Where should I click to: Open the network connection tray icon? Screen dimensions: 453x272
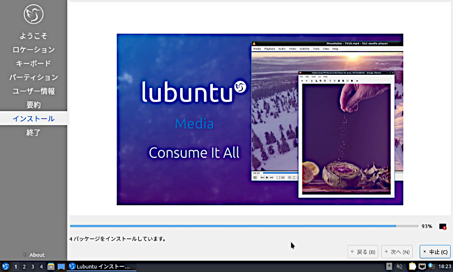coord(422,266)
